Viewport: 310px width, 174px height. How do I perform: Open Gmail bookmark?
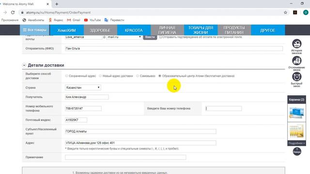(x=74, y=20)
